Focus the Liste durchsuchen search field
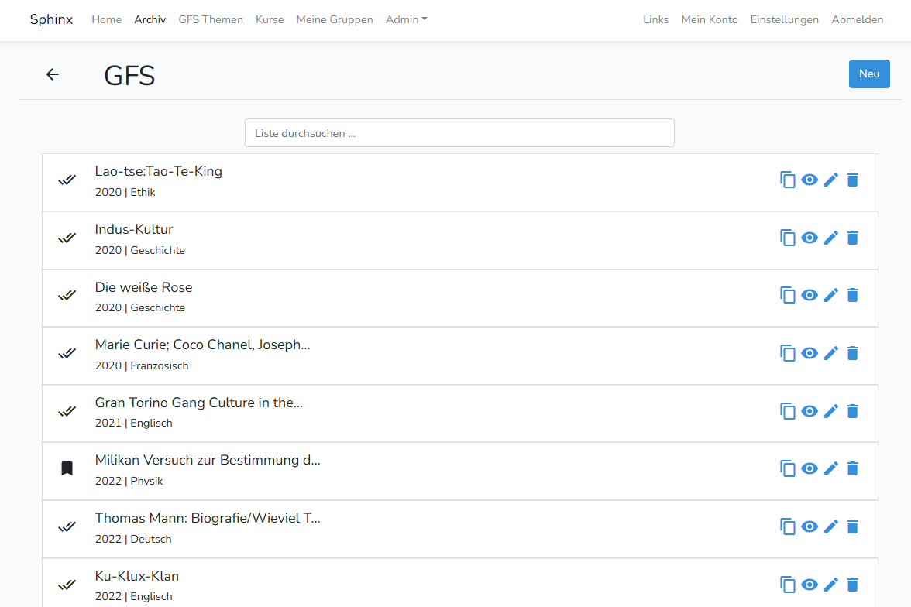 [459, 133]
